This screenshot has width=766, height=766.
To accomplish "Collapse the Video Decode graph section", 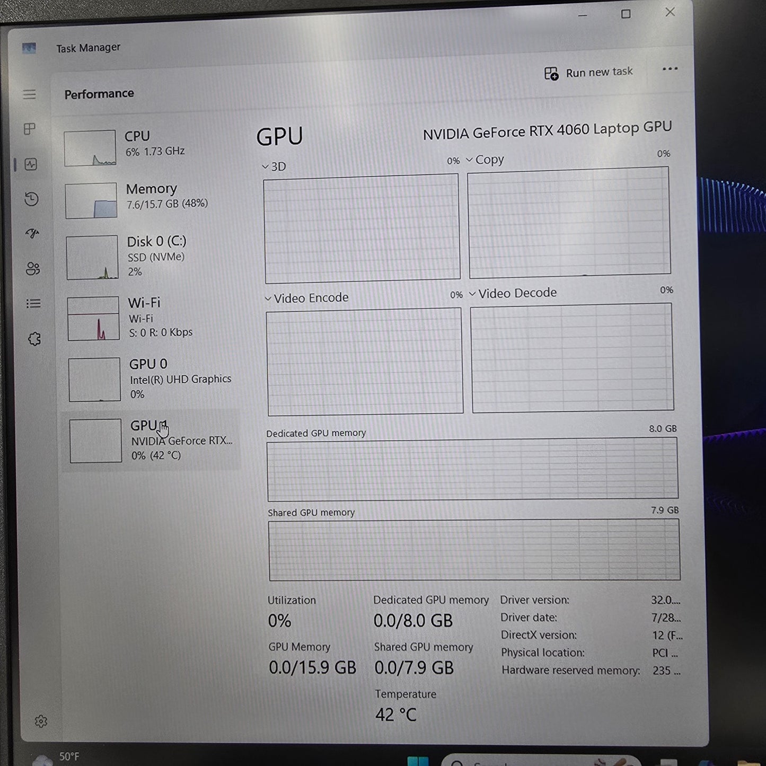I will (472, 293).
